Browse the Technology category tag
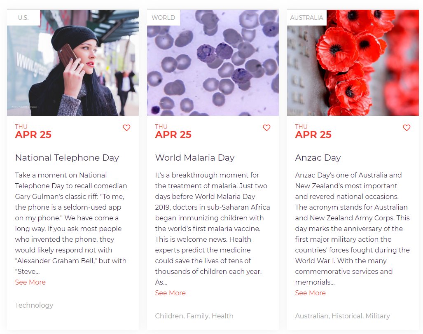This screenshot has height=334, width=423. [34, 305]
